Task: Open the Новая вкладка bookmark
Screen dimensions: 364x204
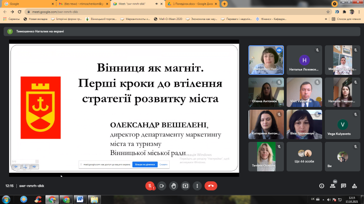Action: pyautogui.click(x=35, y=19)
